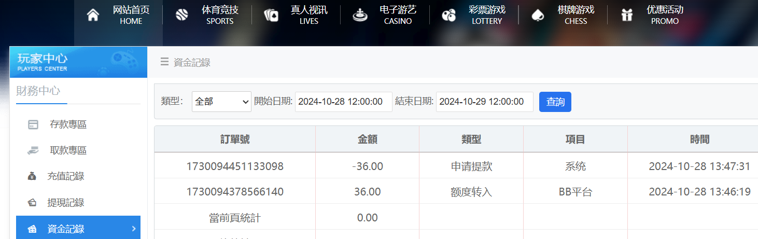This screenshot has height=239, width=758.
Task: Select the 財務中心 tab heading
Action: pyautogui.click(x=38, y=91)
